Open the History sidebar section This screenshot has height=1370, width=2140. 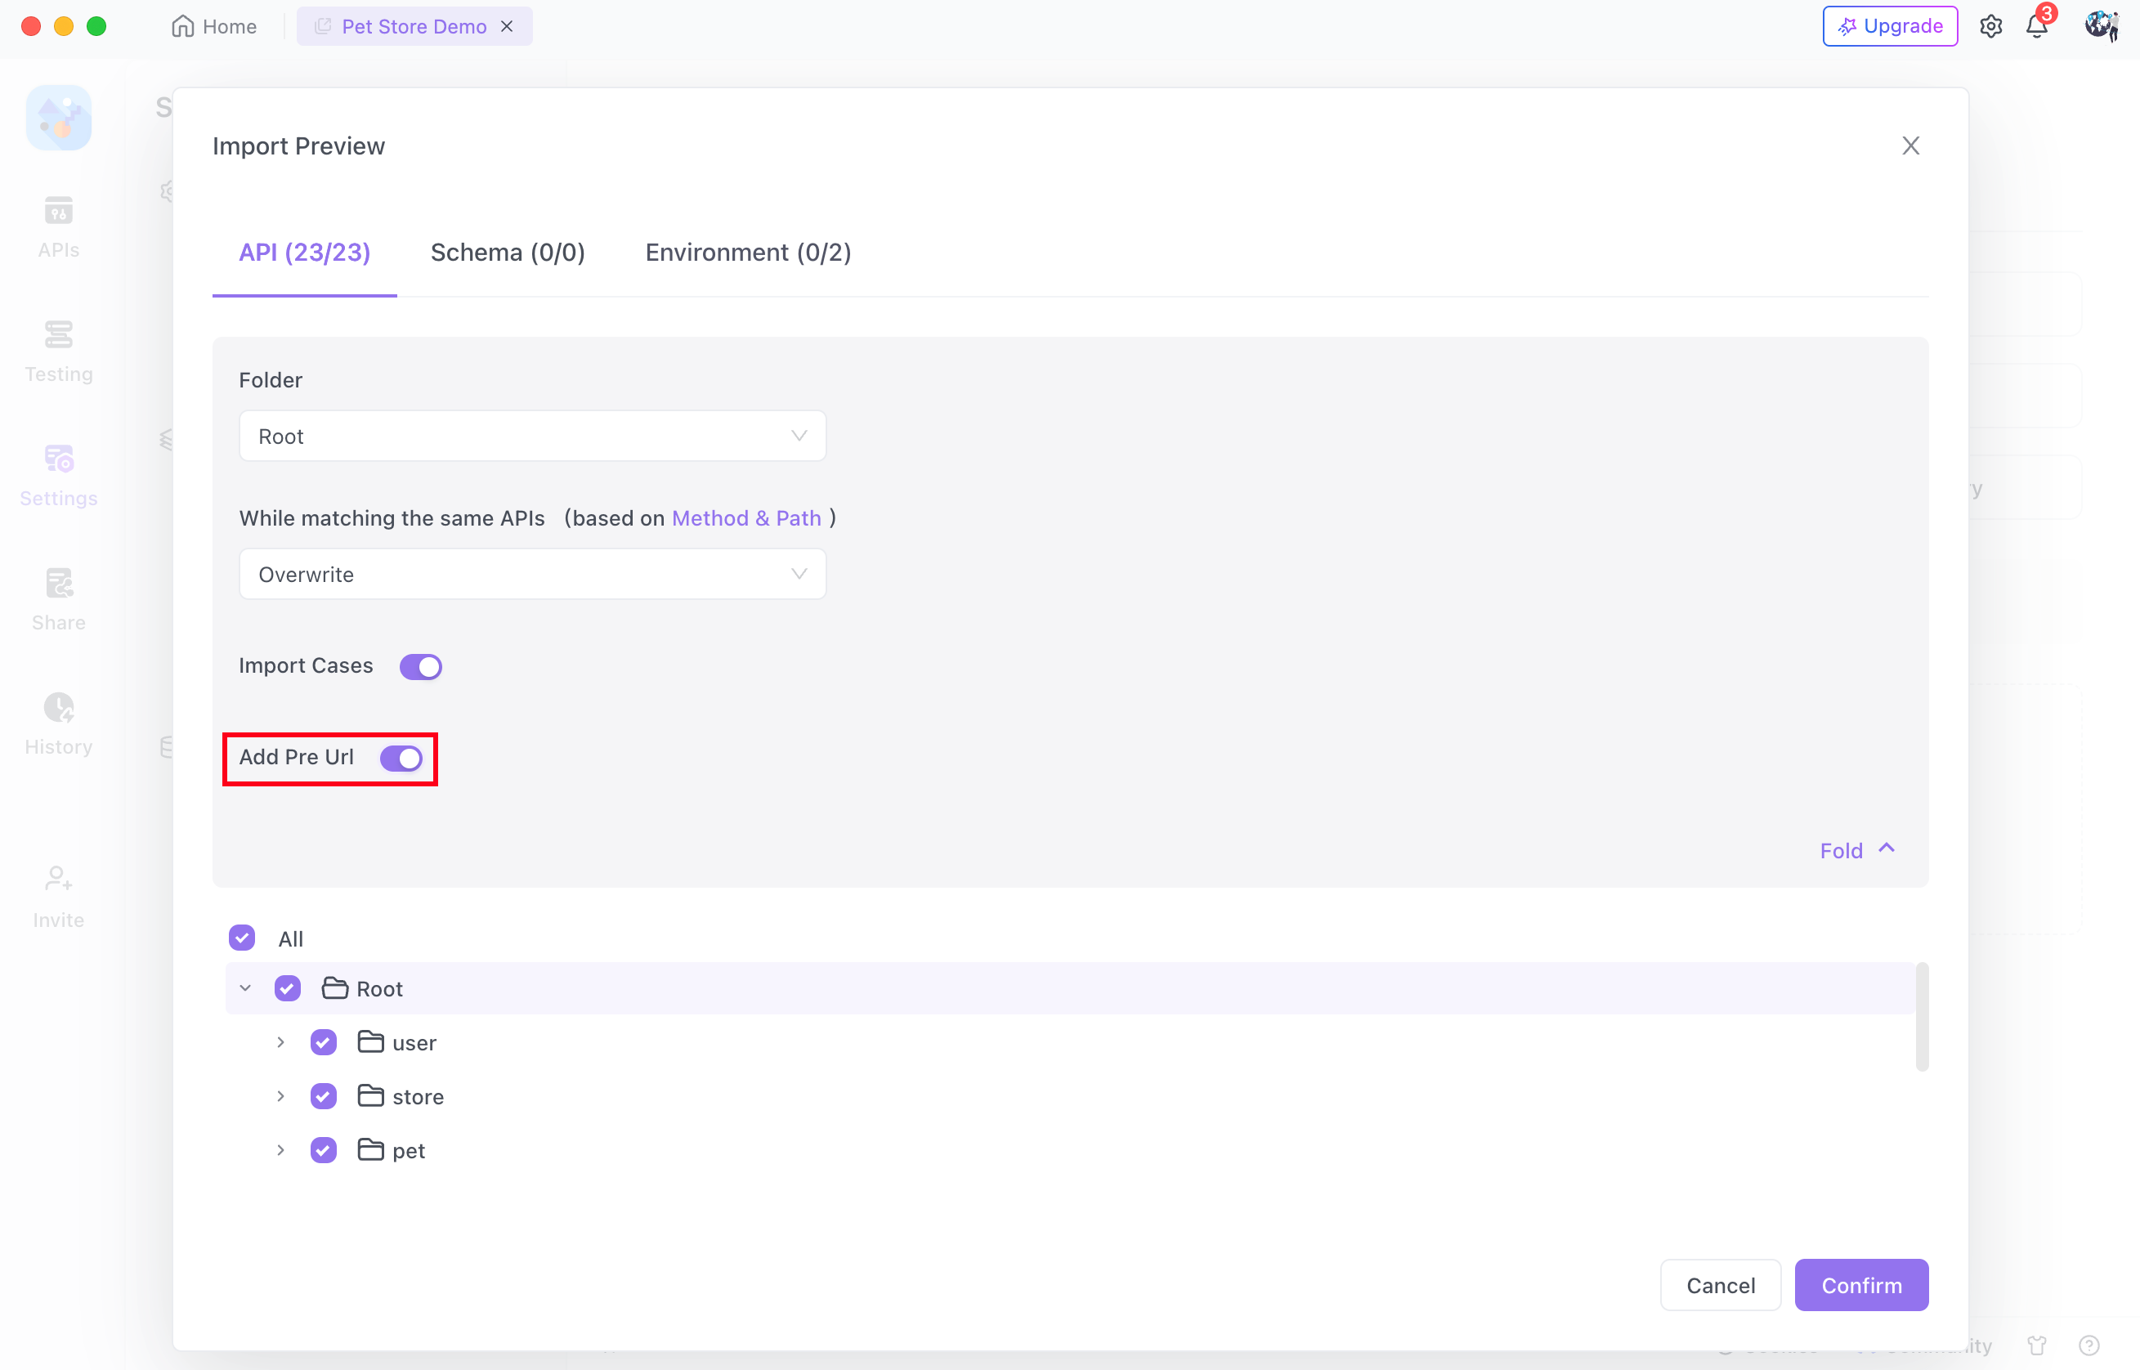[59, 725]
